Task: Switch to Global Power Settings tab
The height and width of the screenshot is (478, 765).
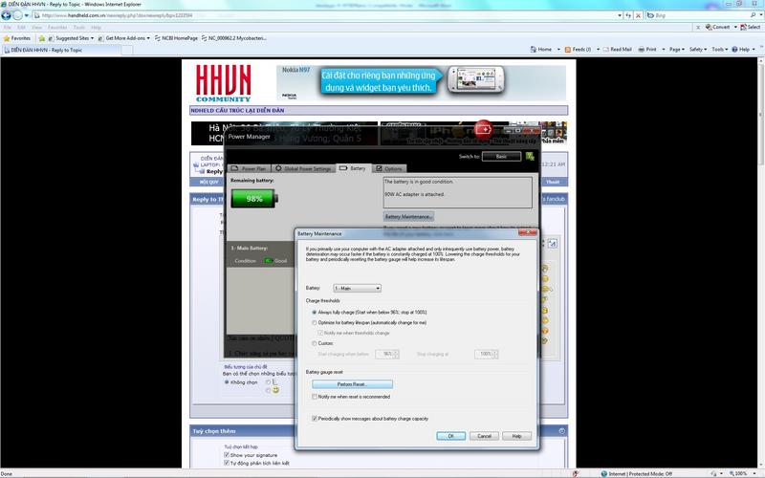Action: pos(303,168)
